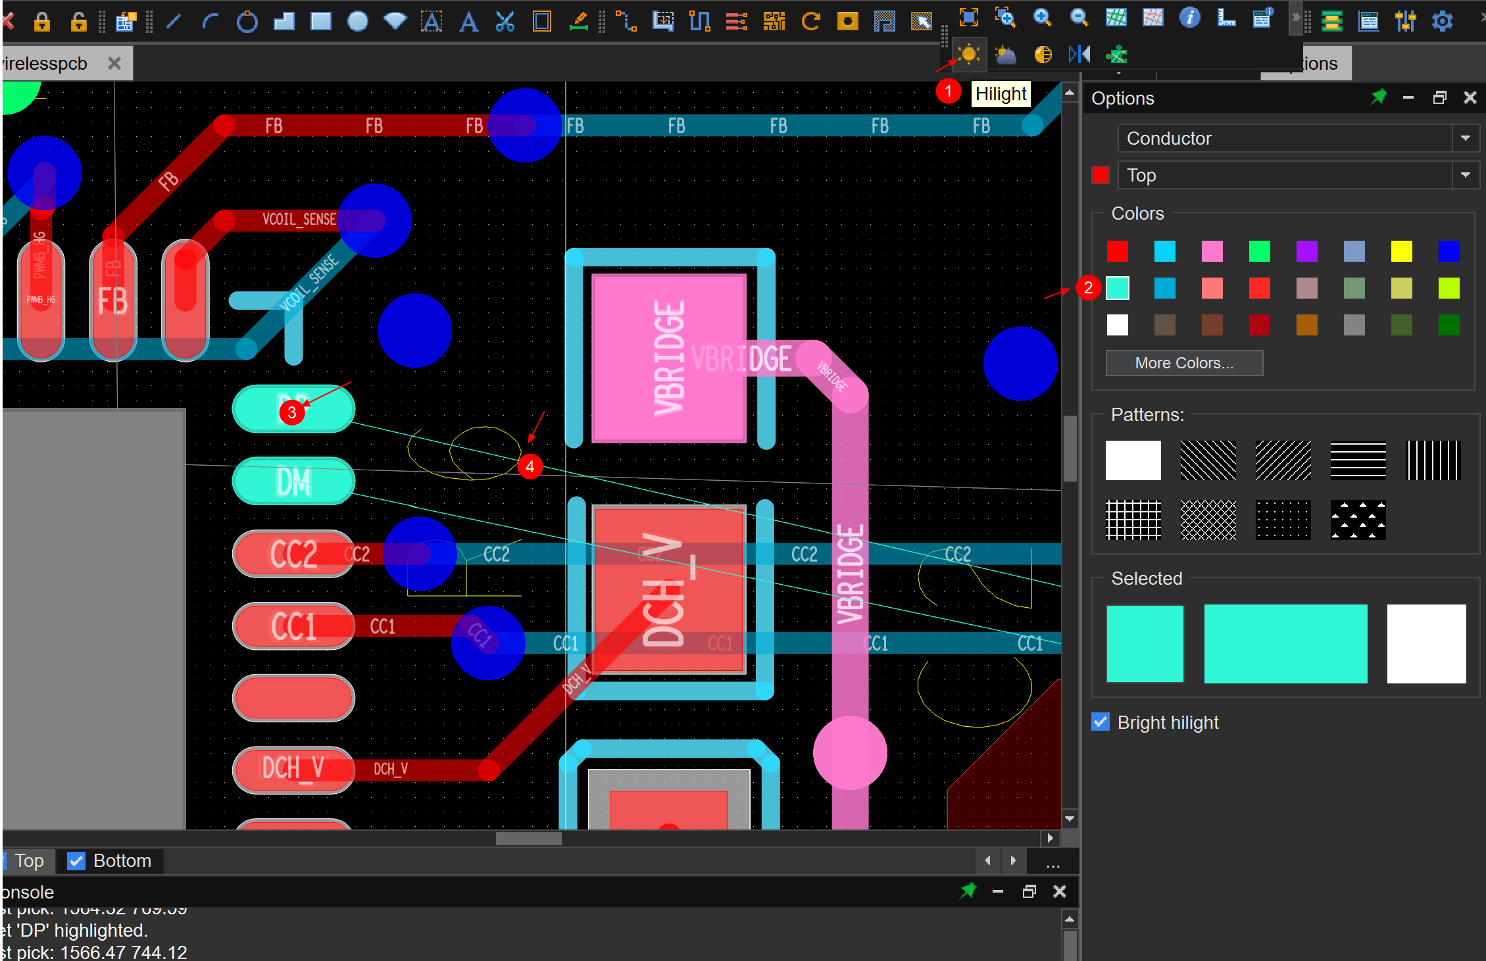Switch to the Top layer tab

pyautogui.click(x=29, y=861)
